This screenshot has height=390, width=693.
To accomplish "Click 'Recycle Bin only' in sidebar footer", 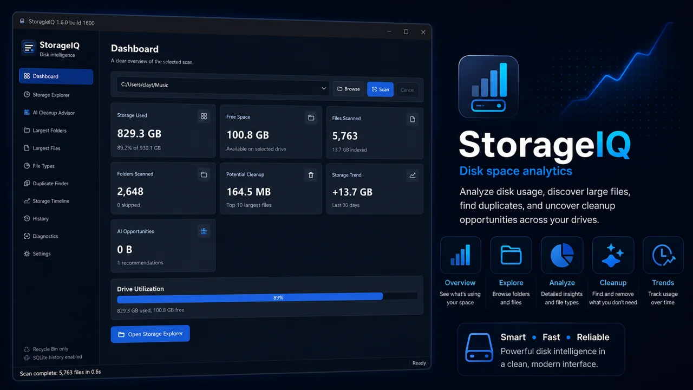I will 50,349.
